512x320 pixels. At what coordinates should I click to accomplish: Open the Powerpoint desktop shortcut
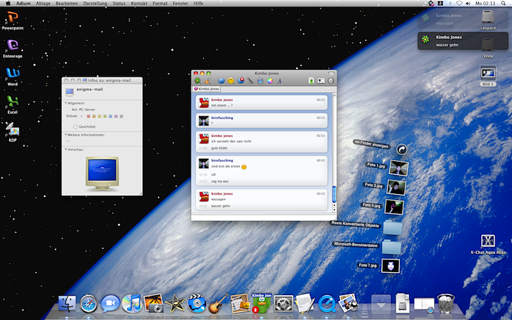tap(12, 20)
